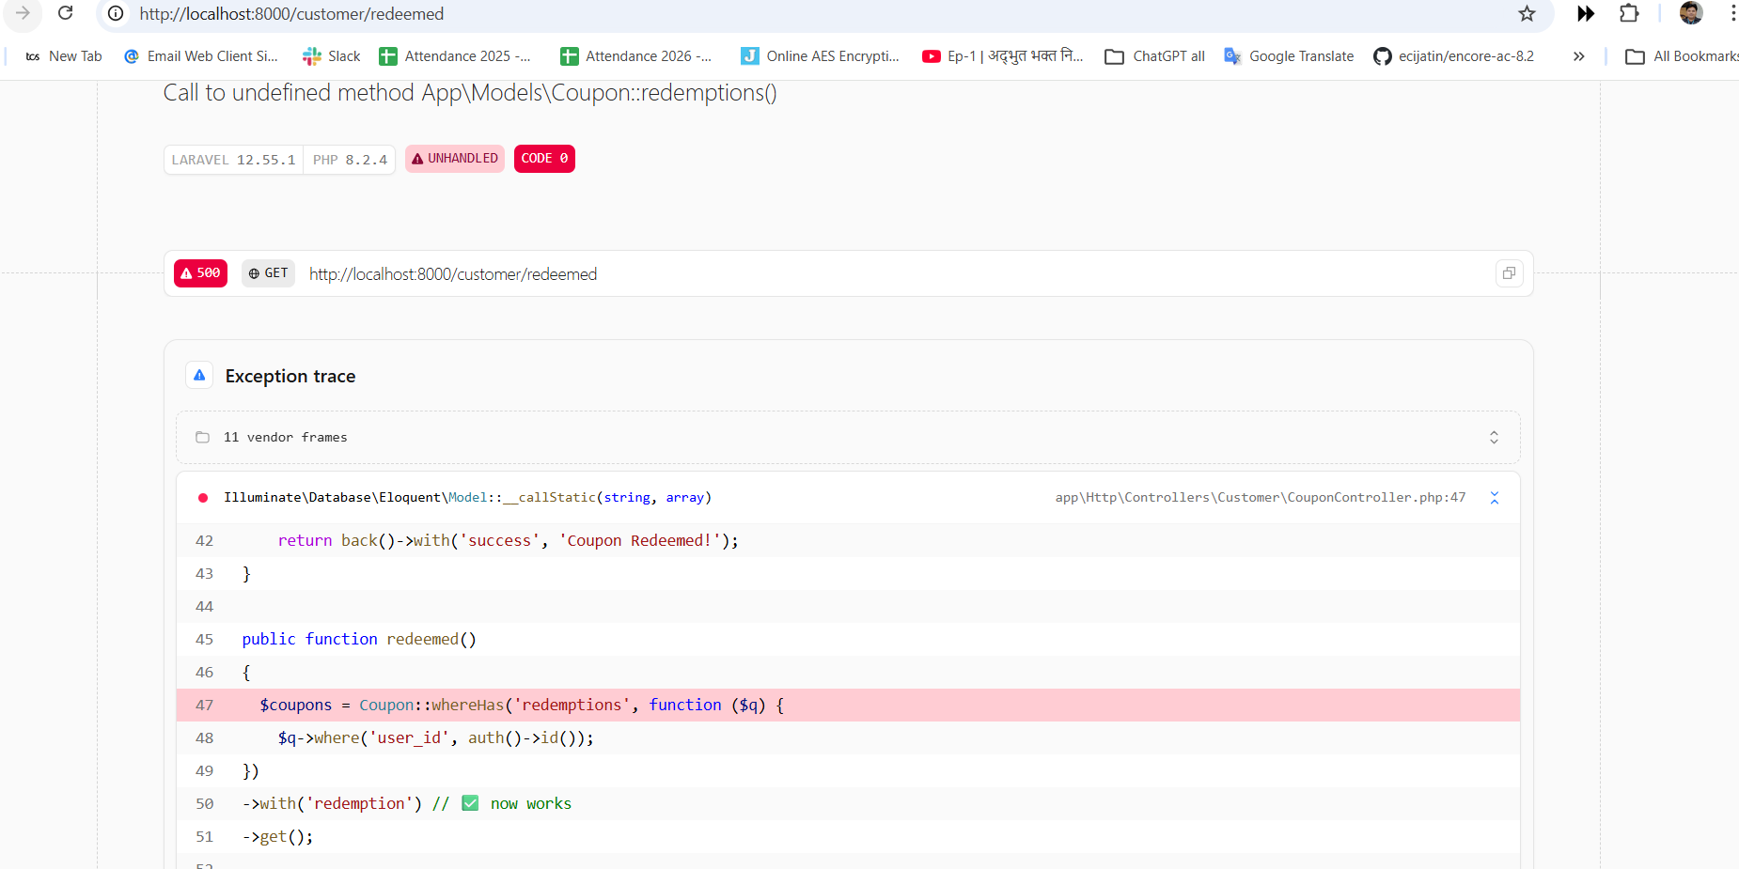The image size is (1739, 869).
Task: Open Chrome's three-dot menu
Action: 1732,13
